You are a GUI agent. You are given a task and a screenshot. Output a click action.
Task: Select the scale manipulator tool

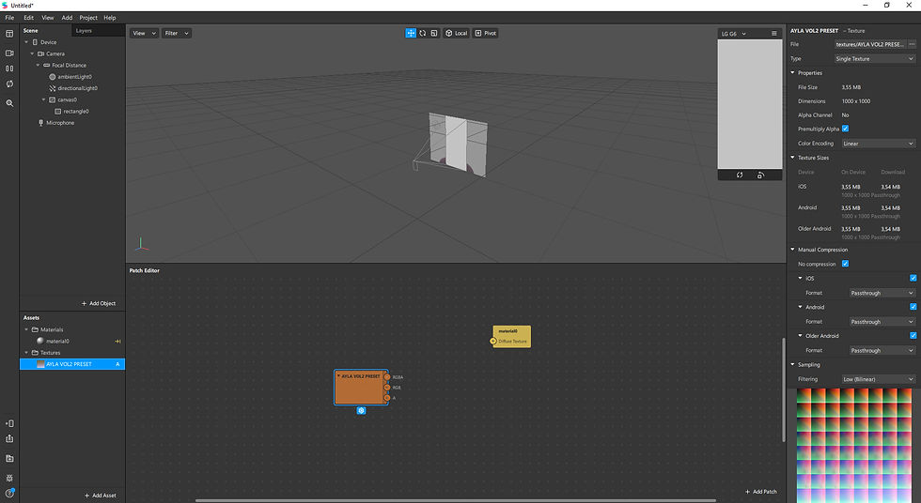434,34
